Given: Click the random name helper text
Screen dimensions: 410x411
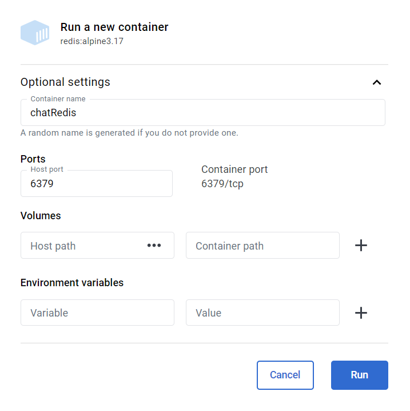Looking at the screenshot, I should (129, 133).
